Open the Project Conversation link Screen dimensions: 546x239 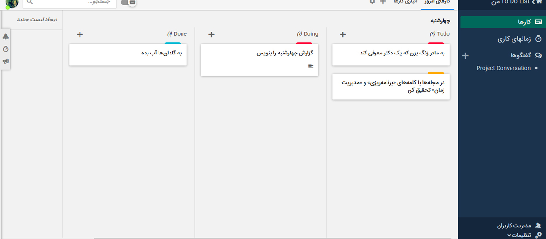(503, 68)
